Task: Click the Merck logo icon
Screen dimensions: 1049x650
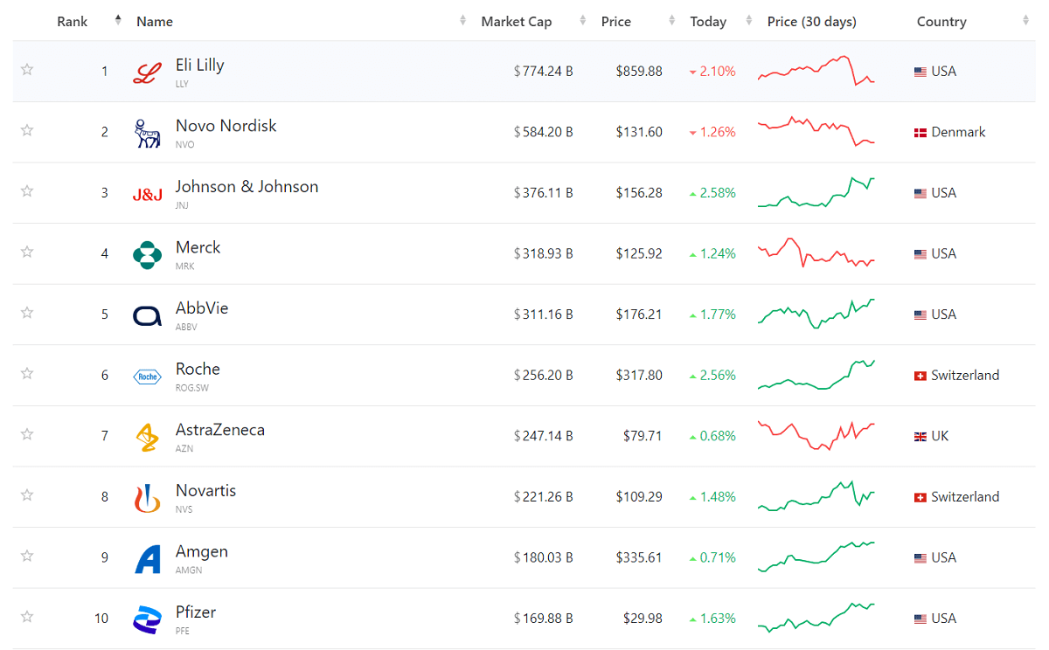Action: coord(147,254)
